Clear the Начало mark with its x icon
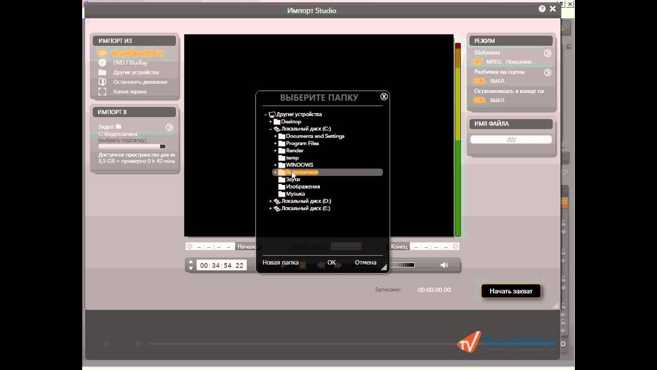This screenshot has width=657, height=370. [x=189, y=247]
